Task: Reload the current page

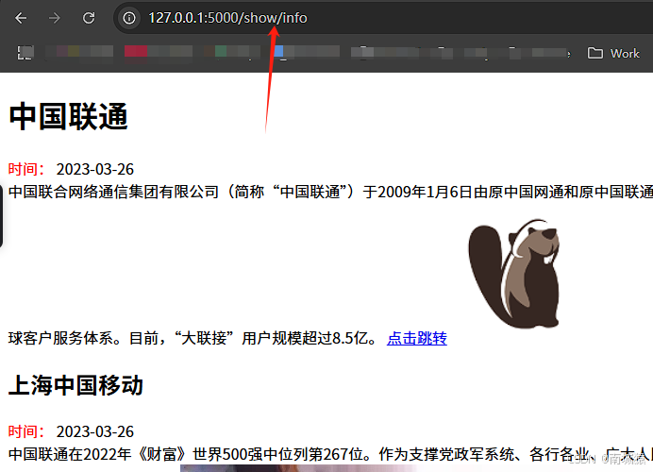Action: click(89, 18)
